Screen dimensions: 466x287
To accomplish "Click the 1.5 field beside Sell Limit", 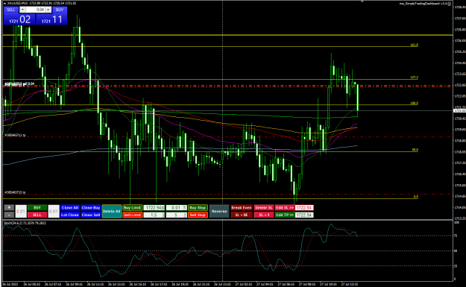I will [x=154, y=215].
